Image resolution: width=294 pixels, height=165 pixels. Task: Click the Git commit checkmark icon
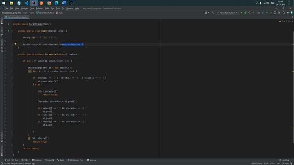pyautogui.click(x=267, y=13)
